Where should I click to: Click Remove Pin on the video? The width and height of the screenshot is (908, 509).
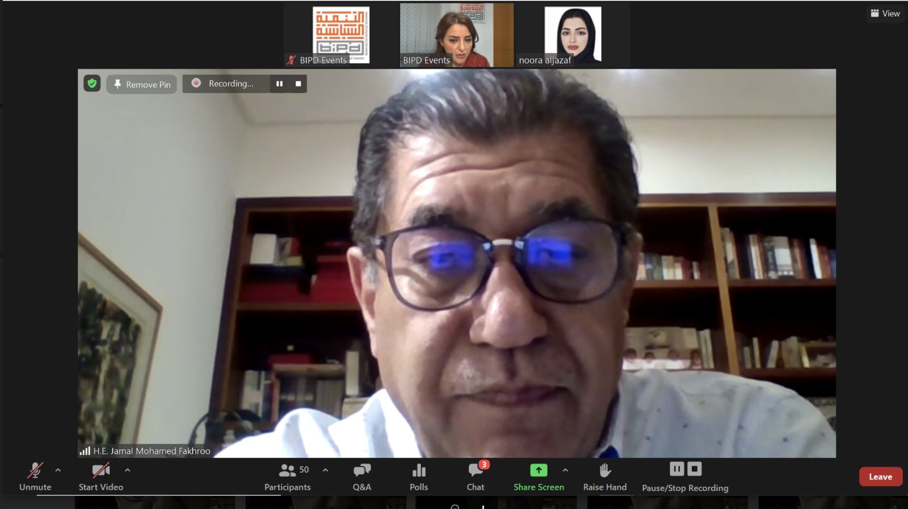(142, 84)
